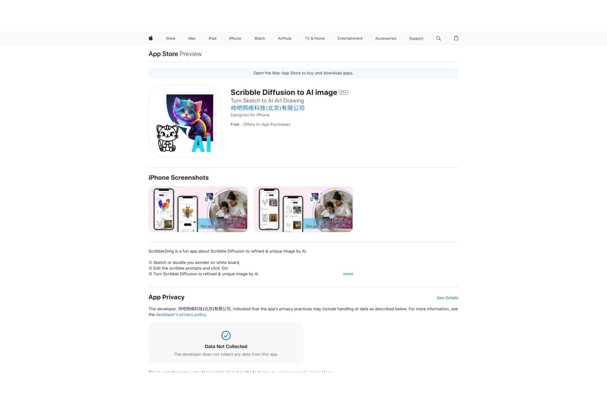This screenshot has height=404, width=607.
Task: Click the 17+ age rating badge
Action: point(344,93)
